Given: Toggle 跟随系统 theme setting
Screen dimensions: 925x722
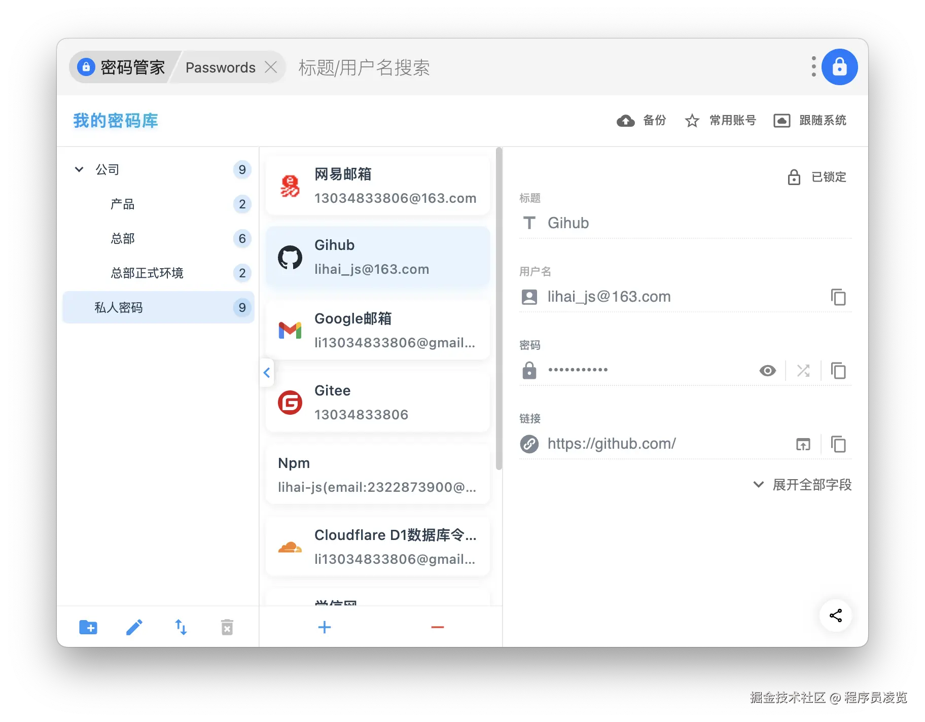Looking at the screenshot, I should click(809, 121).
